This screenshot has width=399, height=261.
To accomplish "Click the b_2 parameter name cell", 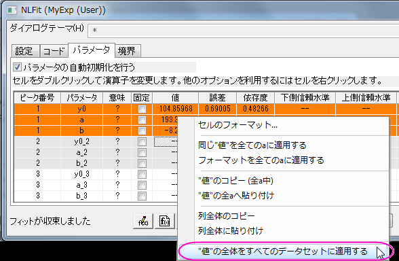I will (x=81, y=163).
